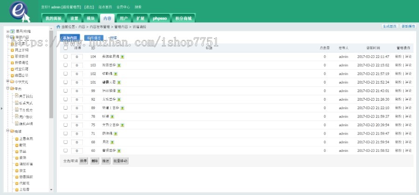
Task: Check the box for row ID 102
Action: 66,73
